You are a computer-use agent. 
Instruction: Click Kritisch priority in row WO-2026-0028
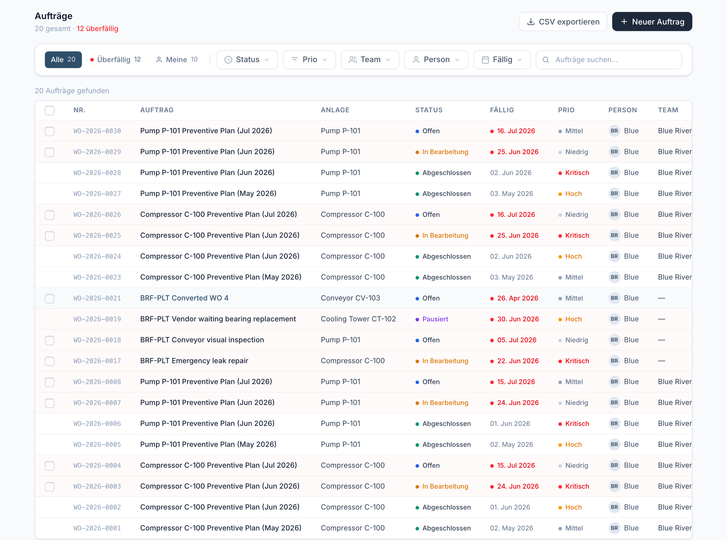pos(574,173)
